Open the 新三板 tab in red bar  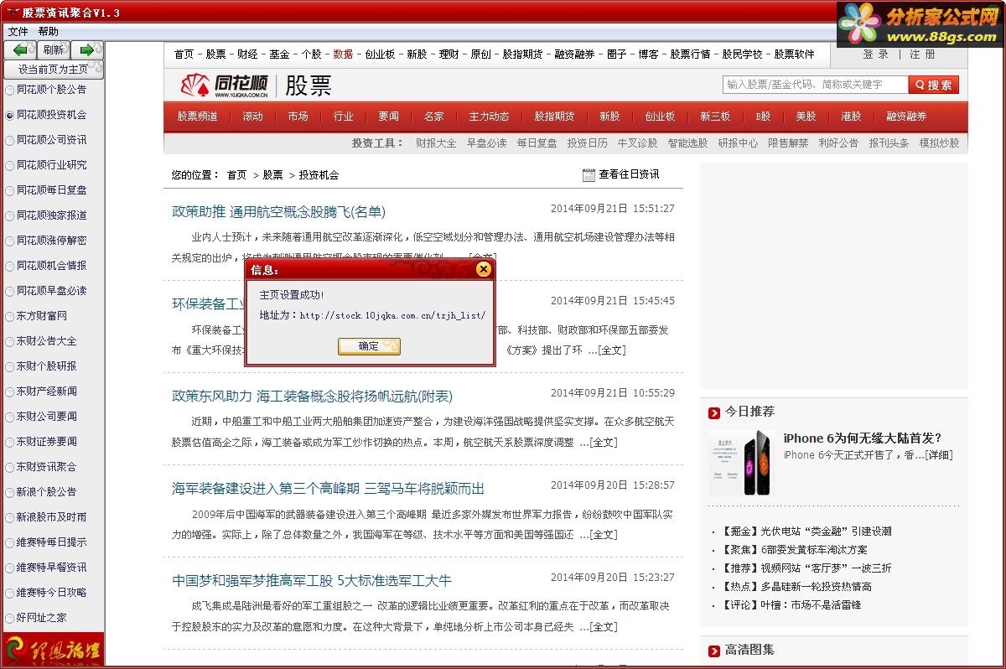pyautogui.click(x=715, y=117)
